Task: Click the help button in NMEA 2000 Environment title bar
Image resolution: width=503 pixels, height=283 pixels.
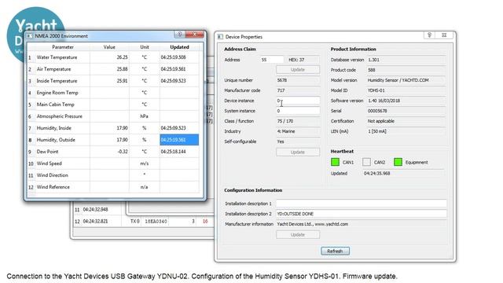Action: (x=179, y=34)
